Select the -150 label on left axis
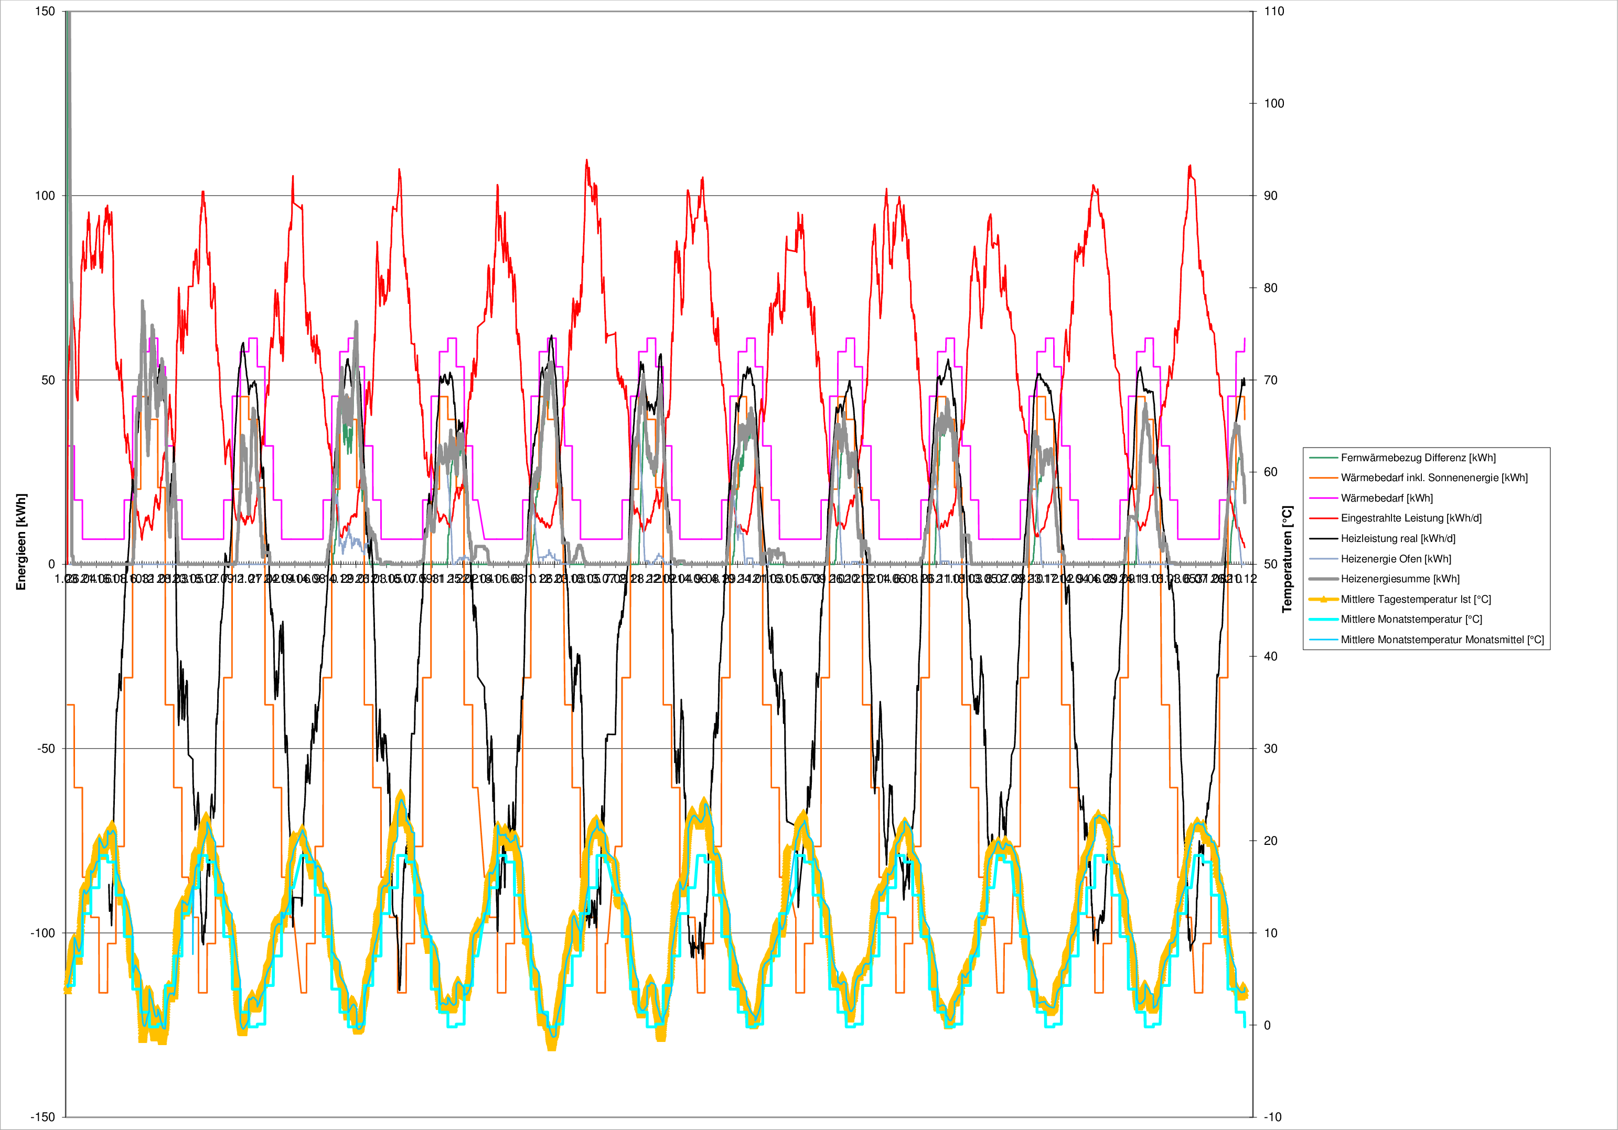Image resolution: width=1618 pixels, height=1130 pixels. point(42,1117)
